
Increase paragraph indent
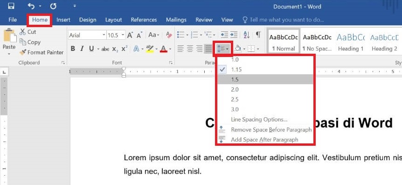[234, 35]
